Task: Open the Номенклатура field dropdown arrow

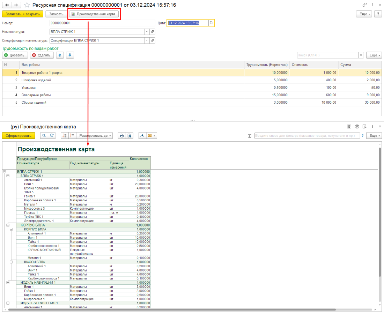Action: point(147,32)
